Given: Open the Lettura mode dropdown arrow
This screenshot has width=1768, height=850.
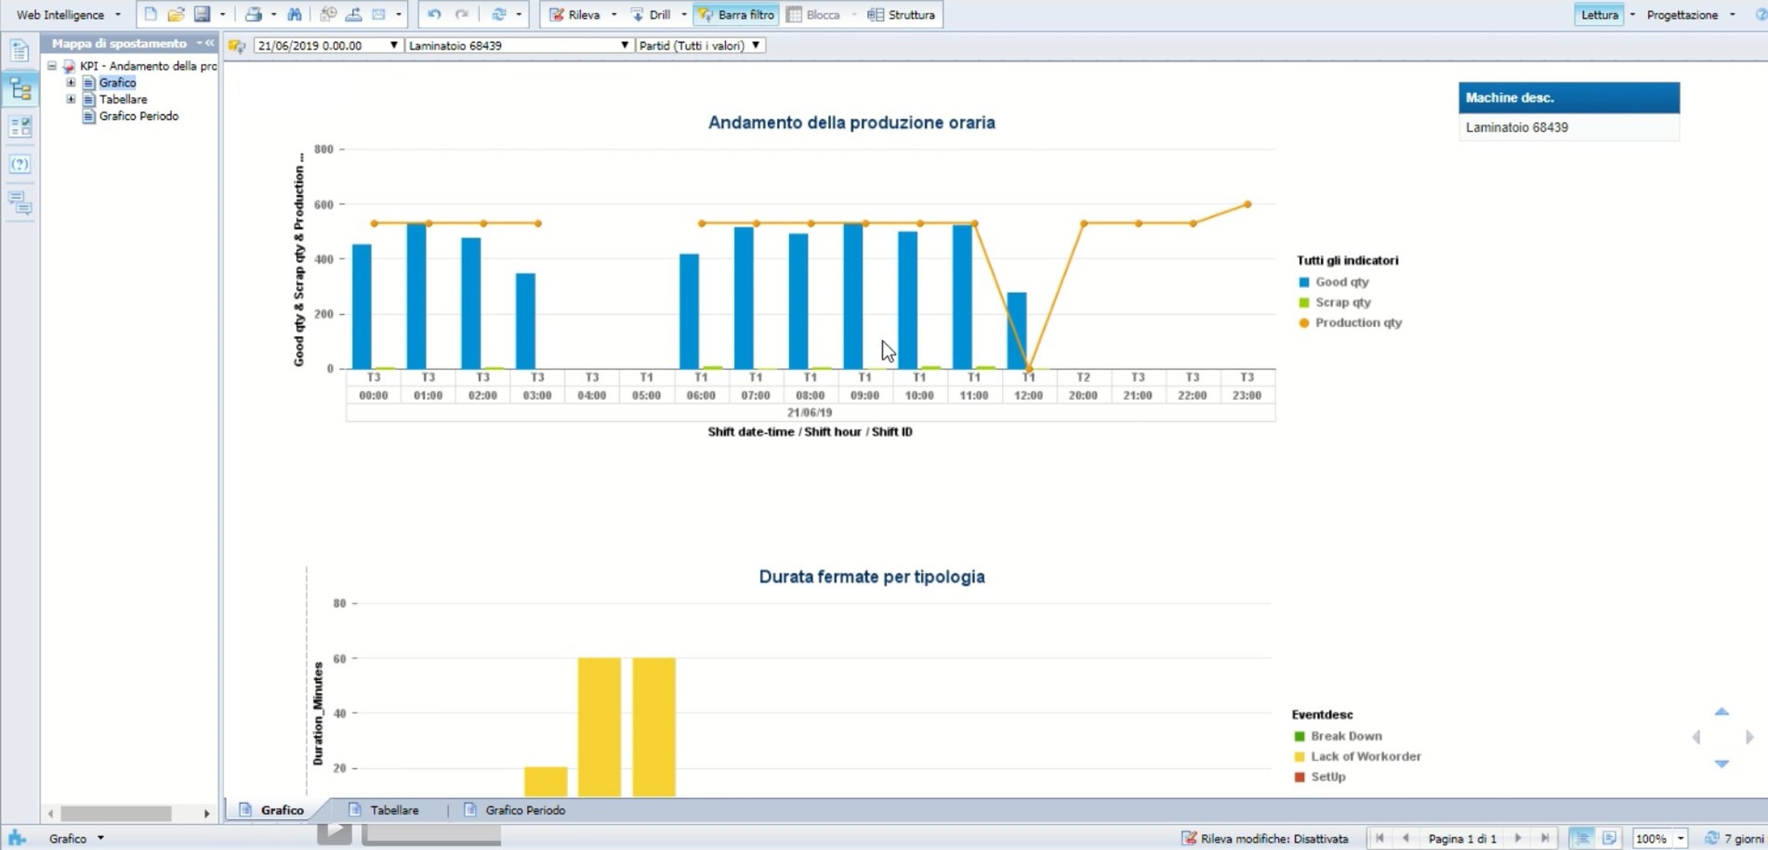Looking at the screenshot, I should (x=1633, y=14).
